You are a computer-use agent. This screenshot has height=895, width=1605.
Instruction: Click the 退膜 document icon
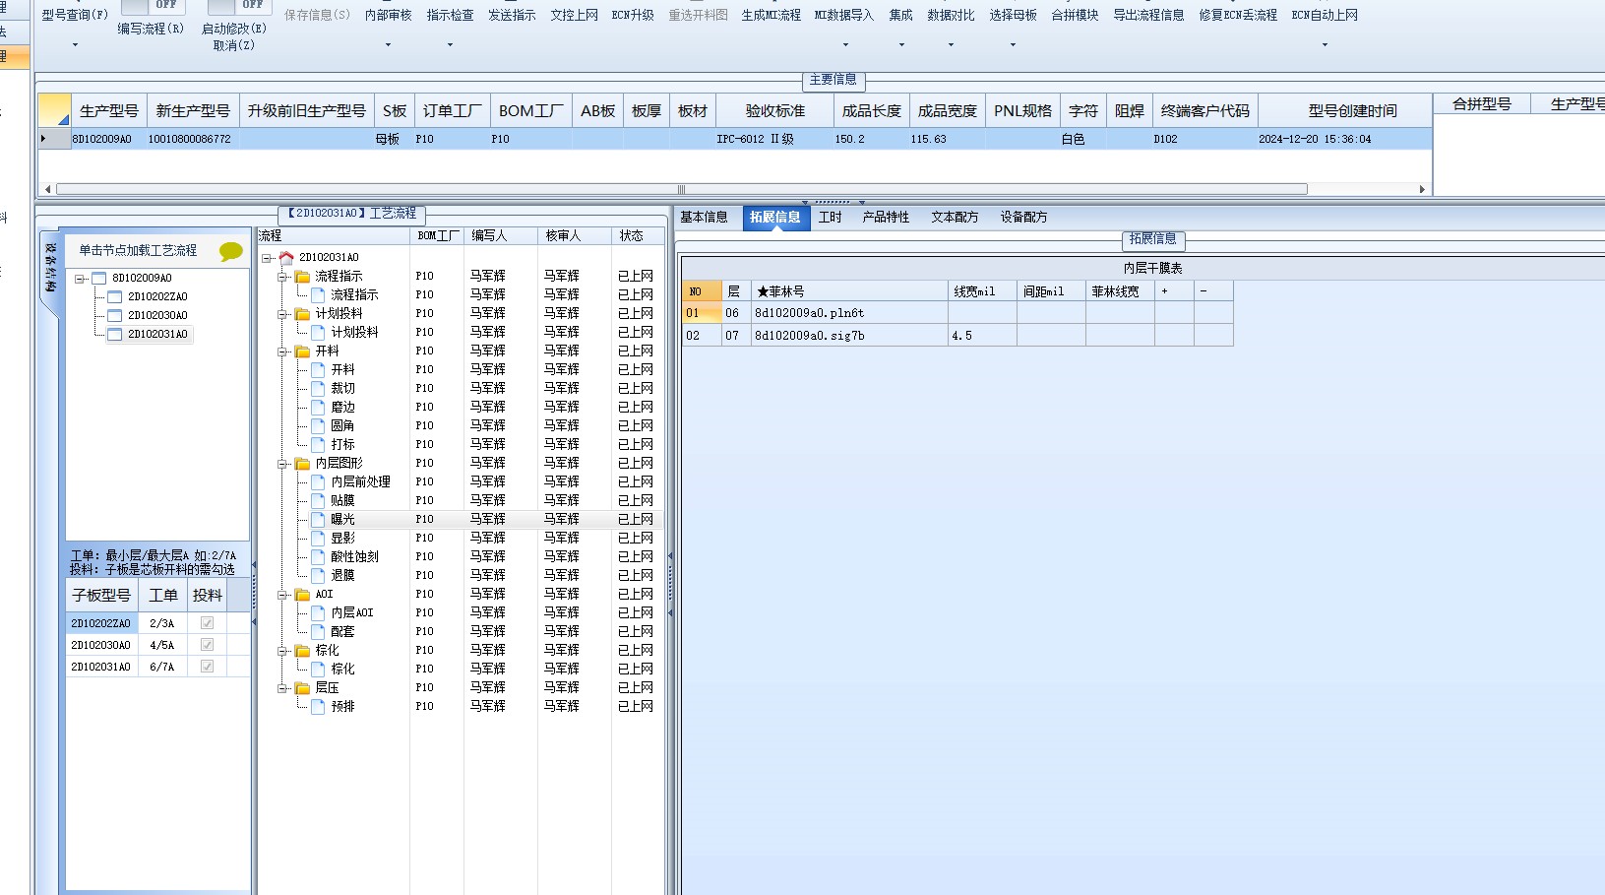click(x=318, y=576)
